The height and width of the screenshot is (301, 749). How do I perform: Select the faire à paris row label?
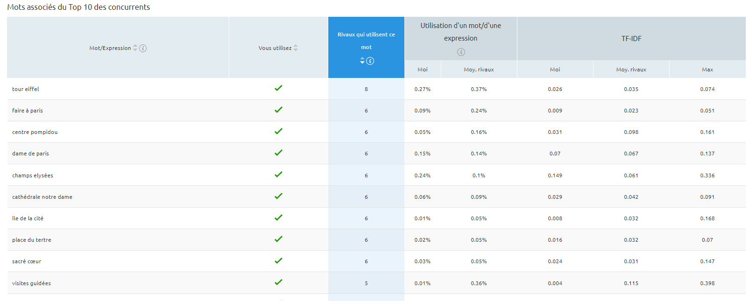(28, 111)
